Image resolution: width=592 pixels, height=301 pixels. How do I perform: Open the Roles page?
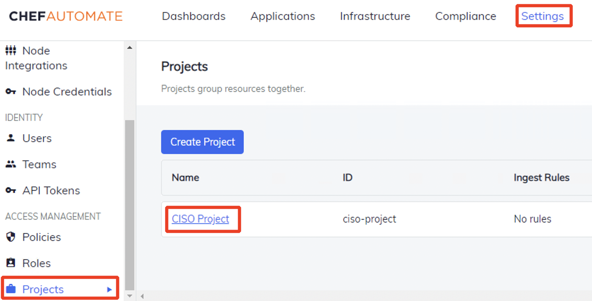coord(37,263)
